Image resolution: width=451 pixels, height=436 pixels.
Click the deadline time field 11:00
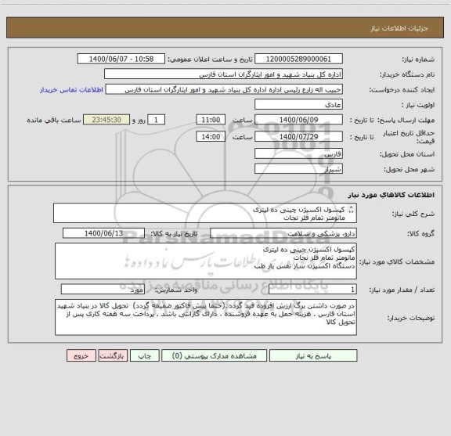click(x=211, y=120)
